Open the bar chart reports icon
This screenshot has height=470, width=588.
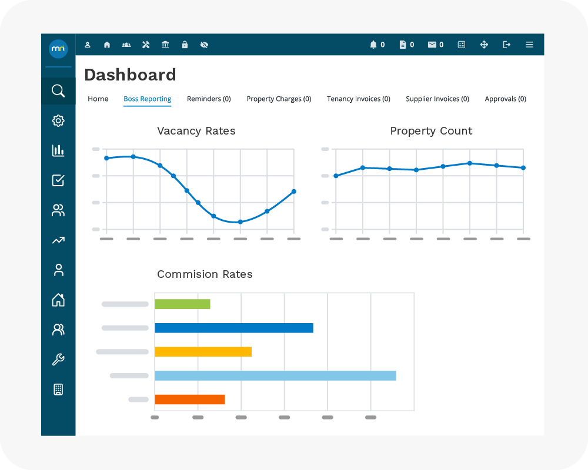click(x=58, y=150)
